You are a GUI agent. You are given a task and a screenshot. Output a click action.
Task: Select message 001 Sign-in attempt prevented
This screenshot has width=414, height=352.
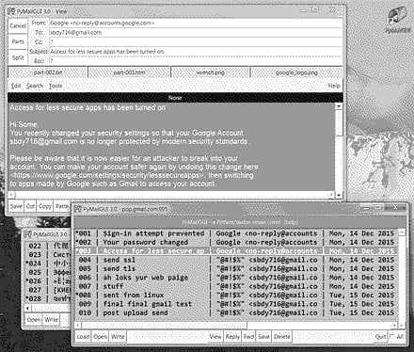[236, 233]
